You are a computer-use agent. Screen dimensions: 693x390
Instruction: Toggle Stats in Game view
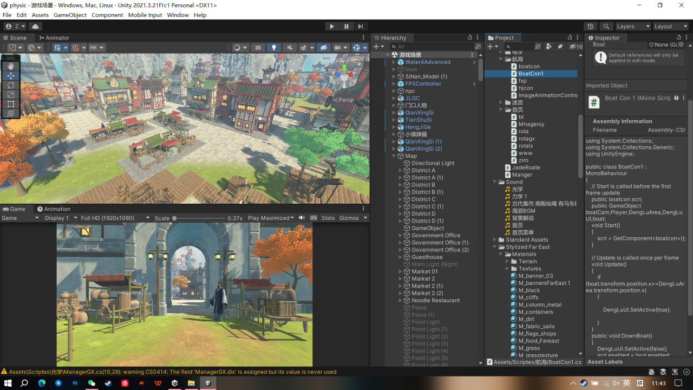pos(328,218)
